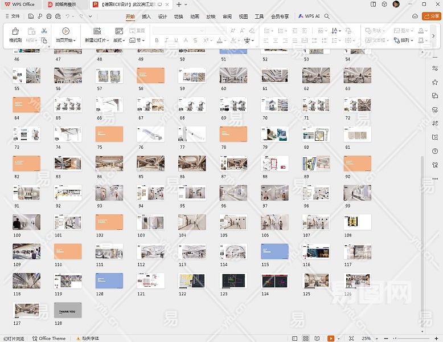Click the WPS AI button
Screen dimensions: 443x342
tap(309, 17)
